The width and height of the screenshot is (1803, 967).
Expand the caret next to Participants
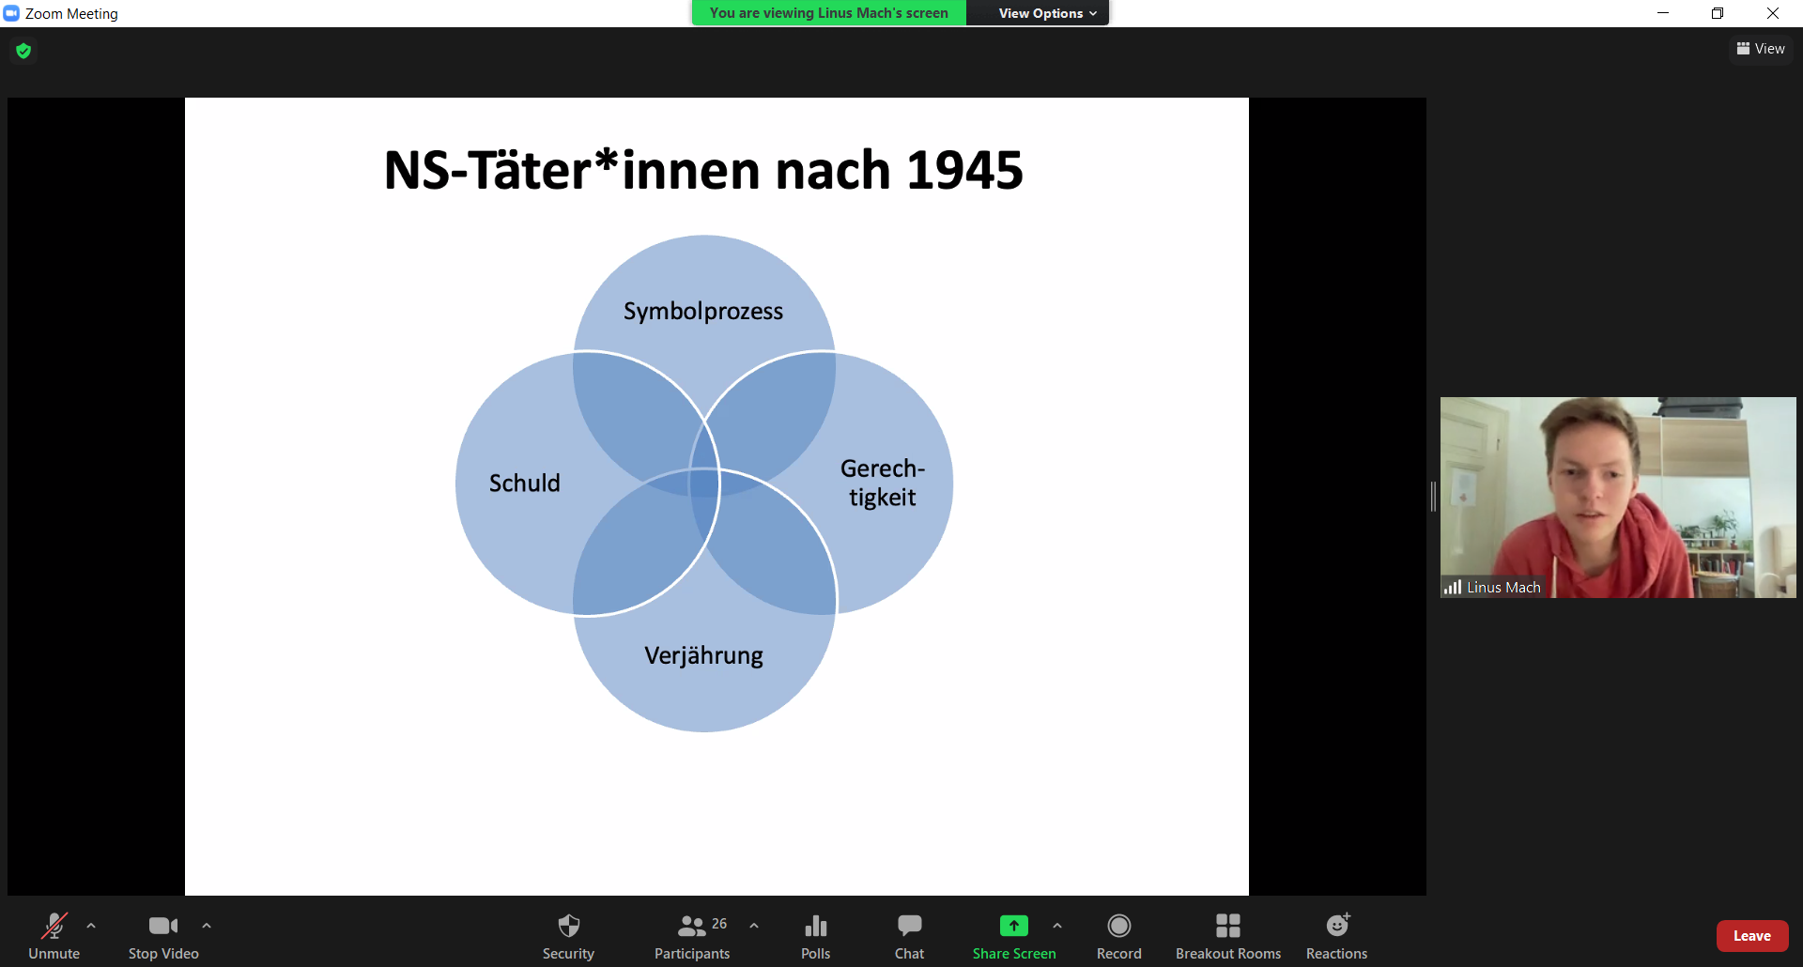coord(754,926)
